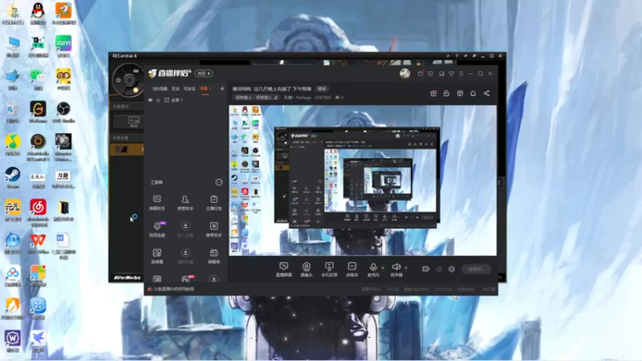
Task: Expand the microphone dropdown arrow
Action: click(x=383, y=268)
